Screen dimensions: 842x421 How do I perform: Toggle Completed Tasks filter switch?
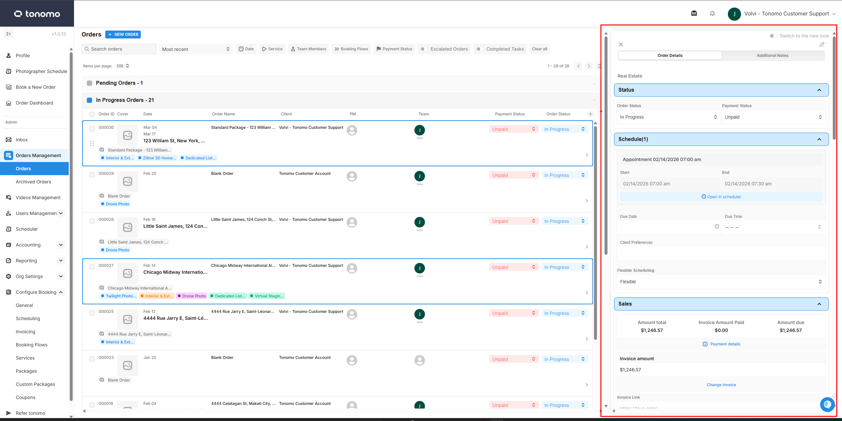click(480, 49)
